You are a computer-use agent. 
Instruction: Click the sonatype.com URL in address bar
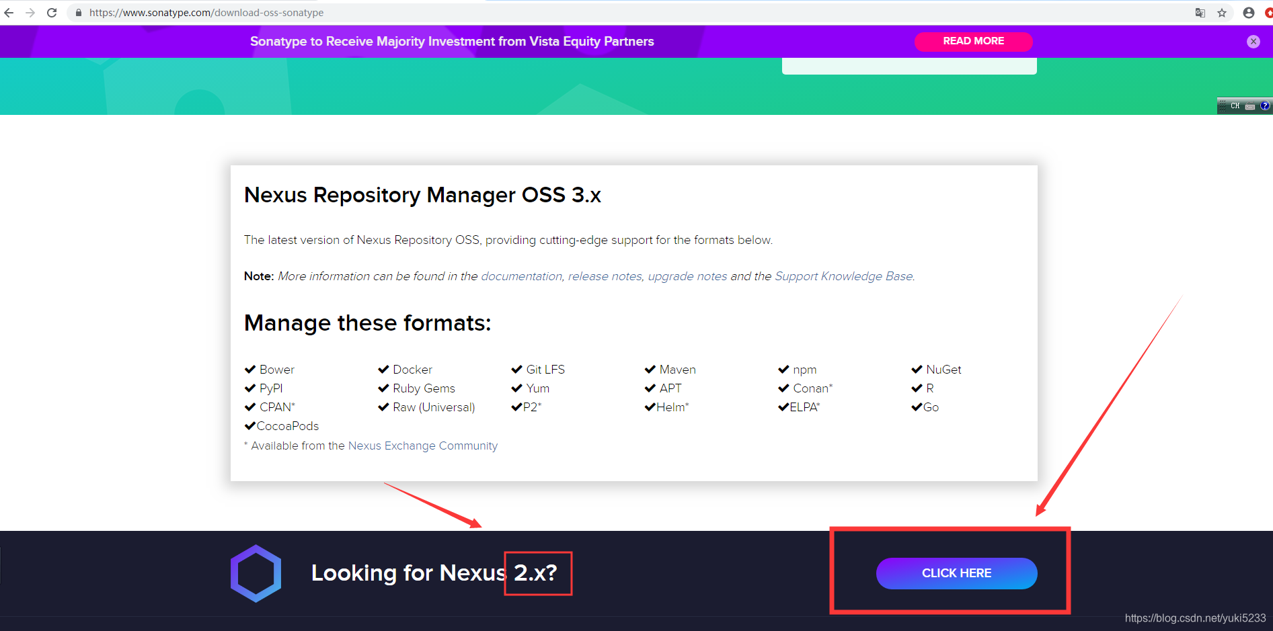pyautogui.click(x=206, y=13)
